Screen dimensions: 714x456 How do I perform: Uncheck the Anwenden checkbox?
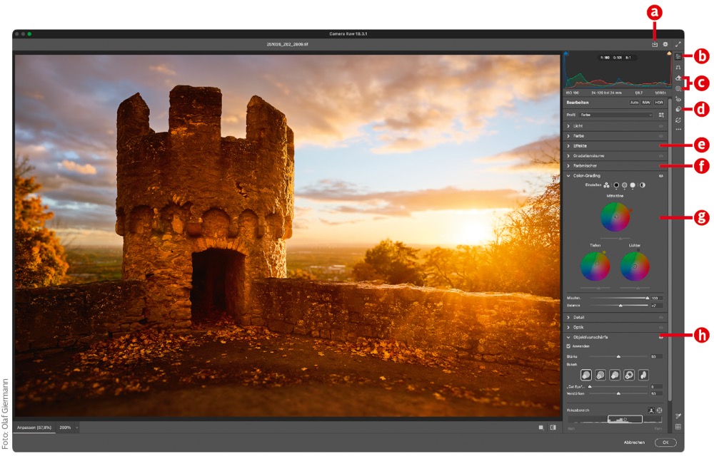568,346
